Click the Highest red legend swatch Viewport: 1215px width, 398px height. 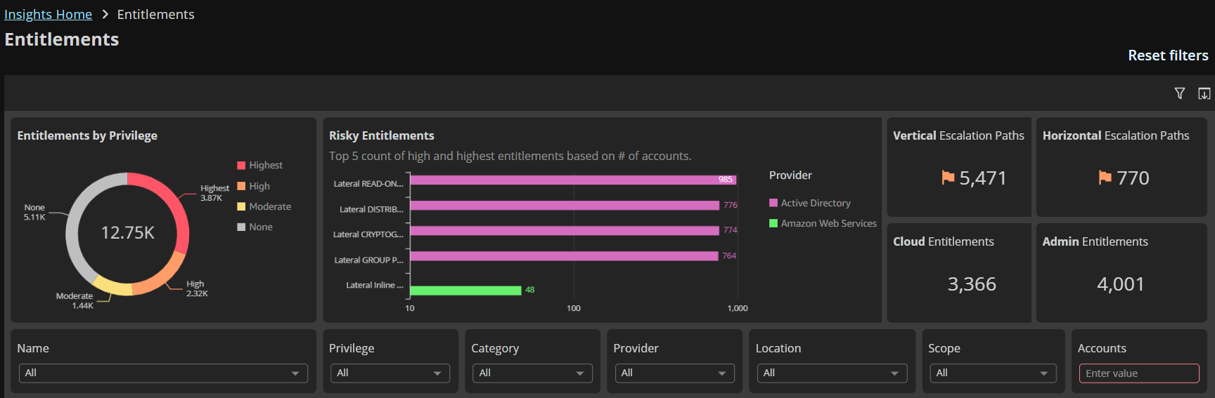click(x=241, y=166)
